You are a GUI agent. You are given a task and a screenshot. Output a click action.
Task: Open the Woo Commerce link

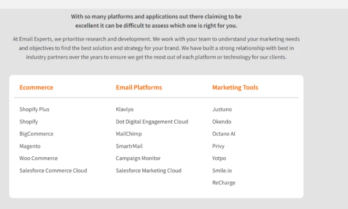pyautogui.click(x=38, y=158)
